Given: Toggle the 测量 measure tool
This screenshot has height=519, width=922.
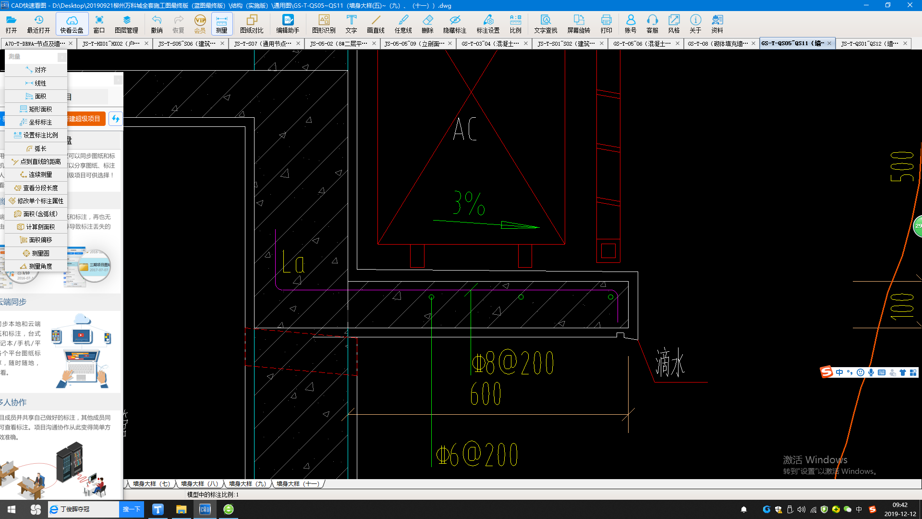Looking at the screenshot, I should pyautogui.click(x=221, y=24).
